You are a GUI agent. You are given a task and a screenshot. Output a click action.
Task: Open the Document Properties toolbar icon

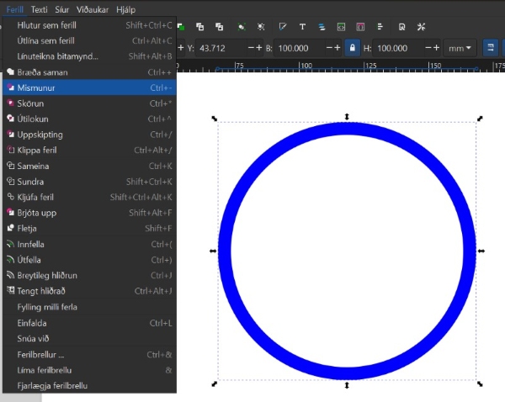[x=402, y=26]
